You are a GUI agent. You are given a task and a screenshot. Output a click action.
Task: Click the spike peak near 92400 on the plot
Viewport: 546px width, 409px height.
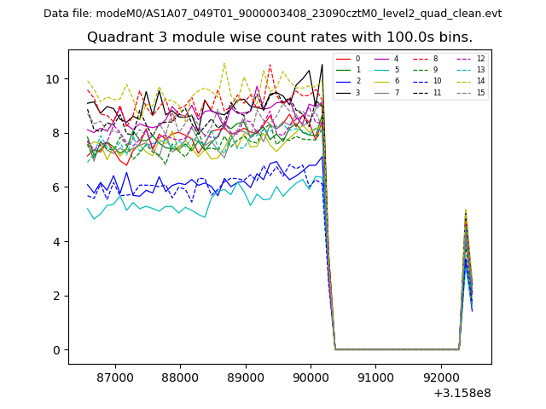click(465, 210)
